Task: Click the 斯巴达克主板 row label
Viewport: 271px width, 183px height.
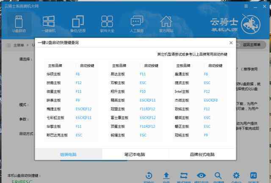Action: (x=57, y=135)
